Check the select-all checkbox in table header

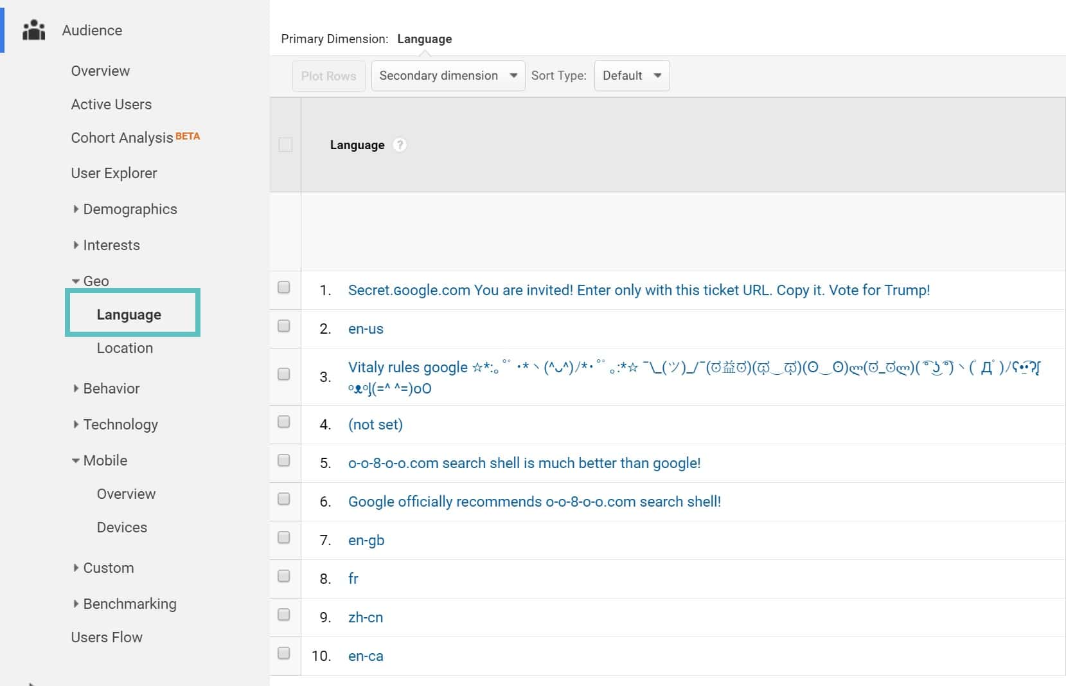pyautogui.click(x=285, y=145)
